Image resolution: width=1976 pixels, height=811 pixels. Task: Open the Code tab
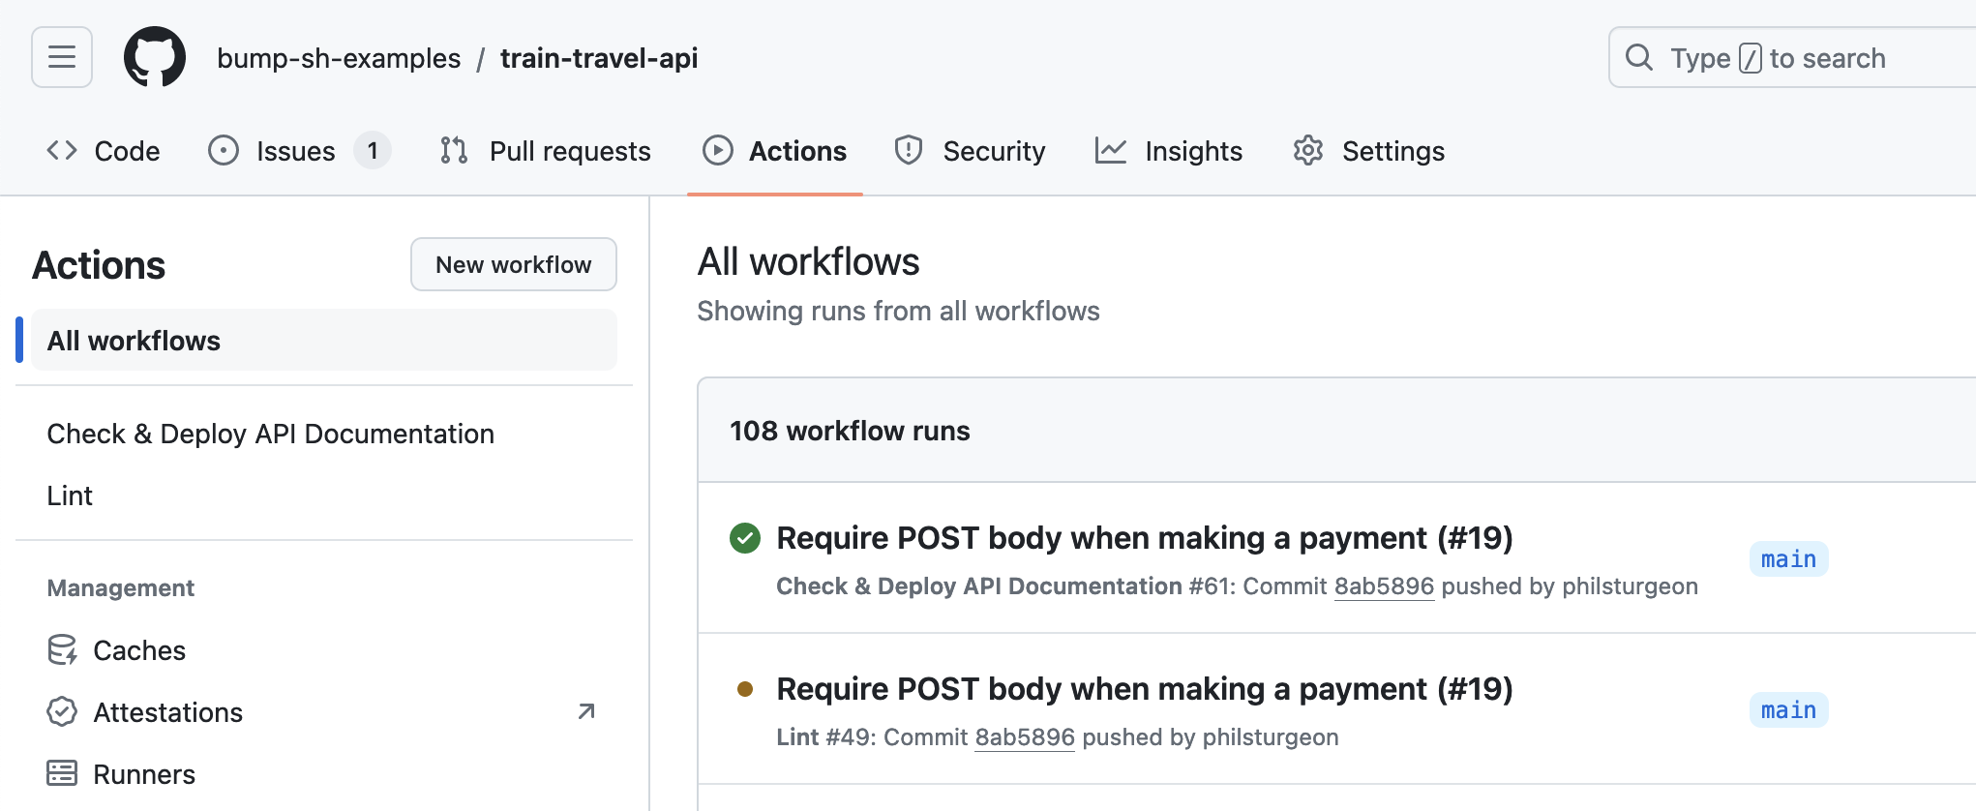[104, 151]
